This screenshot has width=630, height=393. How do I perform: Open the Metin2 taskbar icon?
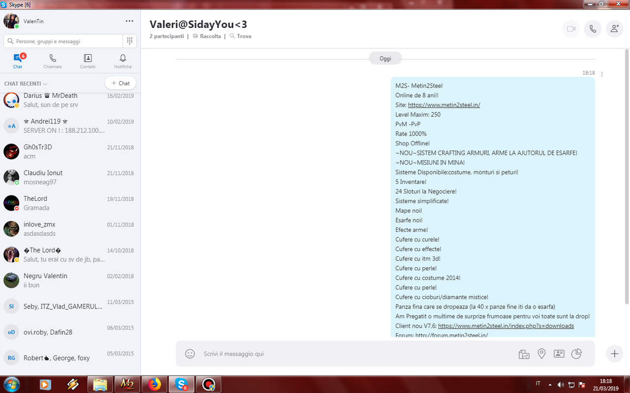pyautogui.click(x=127, y=384)
